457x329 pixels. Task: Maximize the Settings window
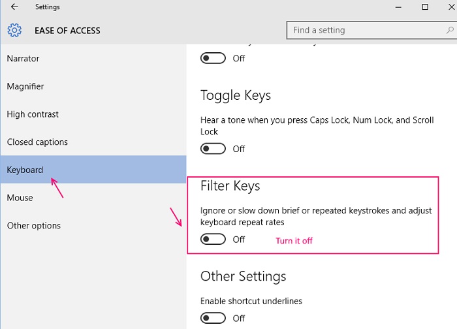coord(425,7)
